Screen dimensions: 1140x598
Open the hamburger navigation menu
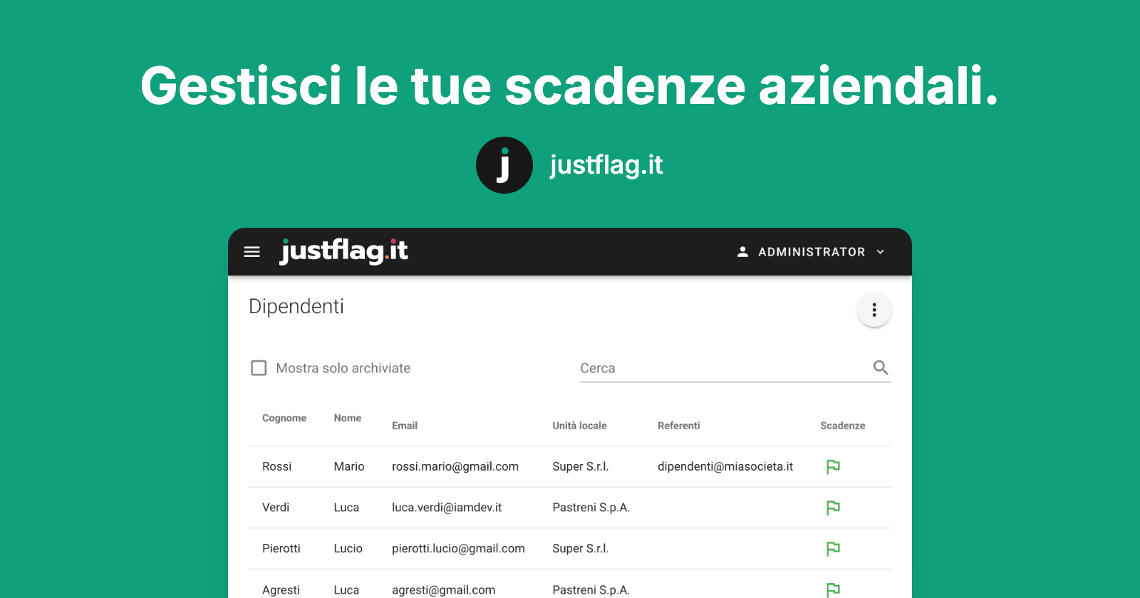[x=252, y=252]
